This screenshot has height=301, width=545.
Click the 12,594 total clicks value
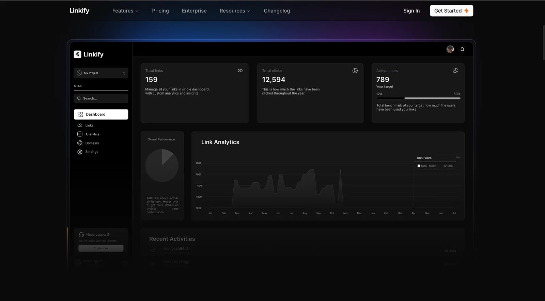(x=274, y=80)
